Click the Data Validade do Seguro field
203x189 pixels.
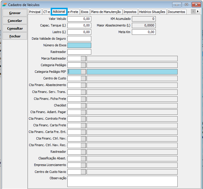coord(79,39)
